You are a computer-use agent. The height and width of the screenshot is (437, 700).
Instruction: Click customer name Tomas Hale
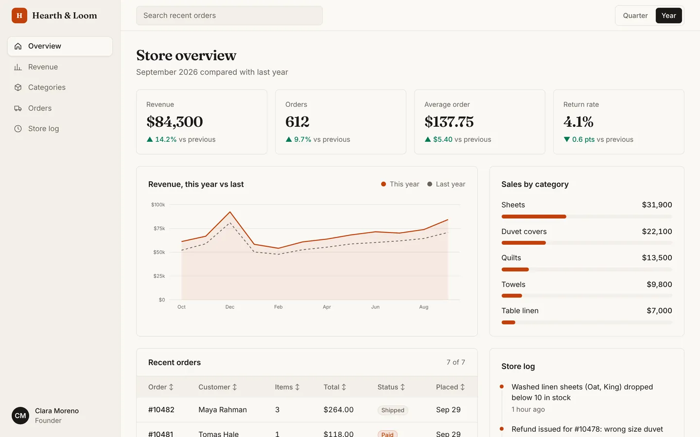pos(219,434)
